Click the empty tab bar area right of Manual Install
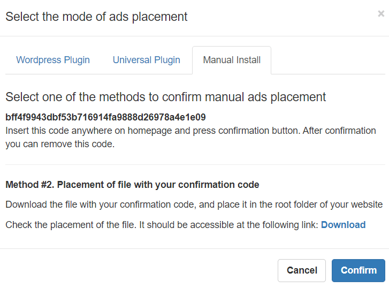389x288 pixels. tap(328, 60)
